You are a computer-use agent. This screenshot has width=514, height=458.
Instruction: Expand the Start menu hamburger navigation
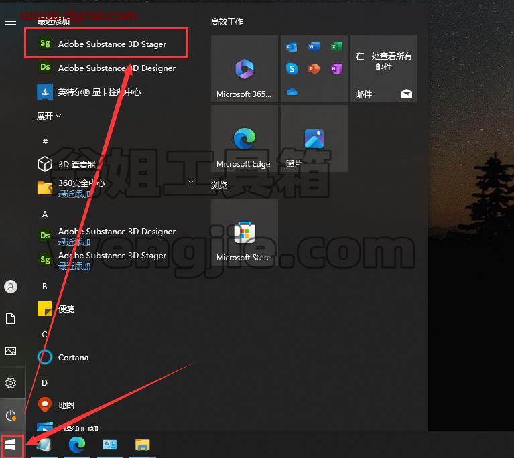pyautogui.click(x=11, y=21)
